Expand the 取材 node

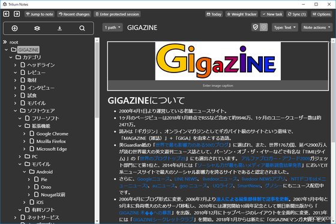[15, 80]
